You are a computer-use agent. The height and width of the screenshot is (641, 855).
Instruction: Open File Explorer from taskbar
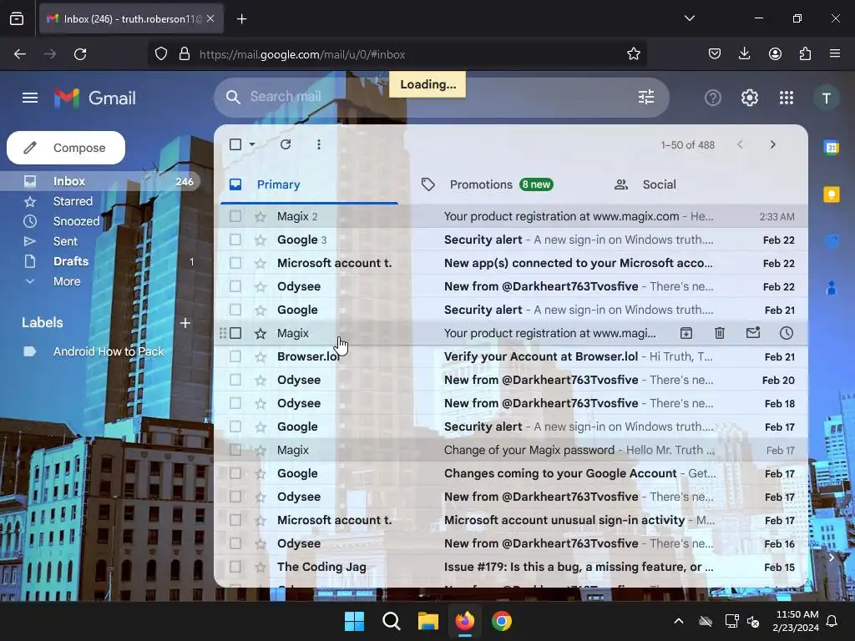coord(428,621)
